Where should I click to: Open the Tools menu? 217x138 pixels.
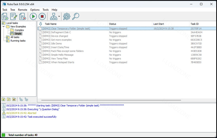[x=45, y=10]
